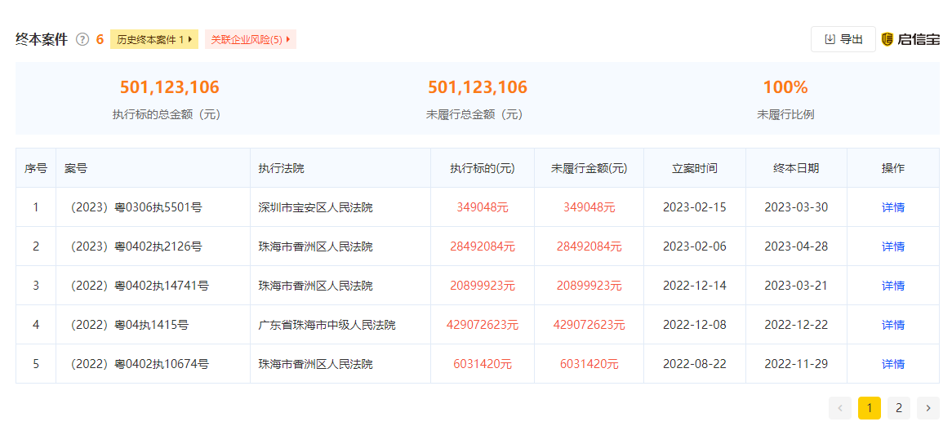Open 详情 for case 粤0402执14741号

pos(893,286)
